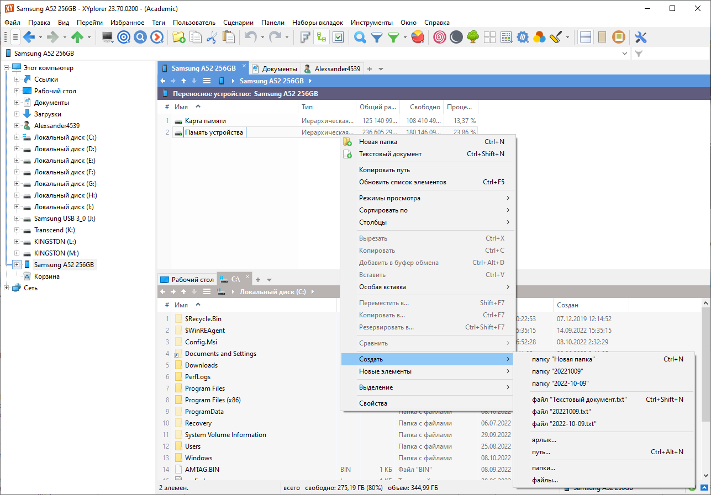Sort lower pane by Создан column
The height and width of the screenshot is (495, 711).
click(x=591, y=305)
